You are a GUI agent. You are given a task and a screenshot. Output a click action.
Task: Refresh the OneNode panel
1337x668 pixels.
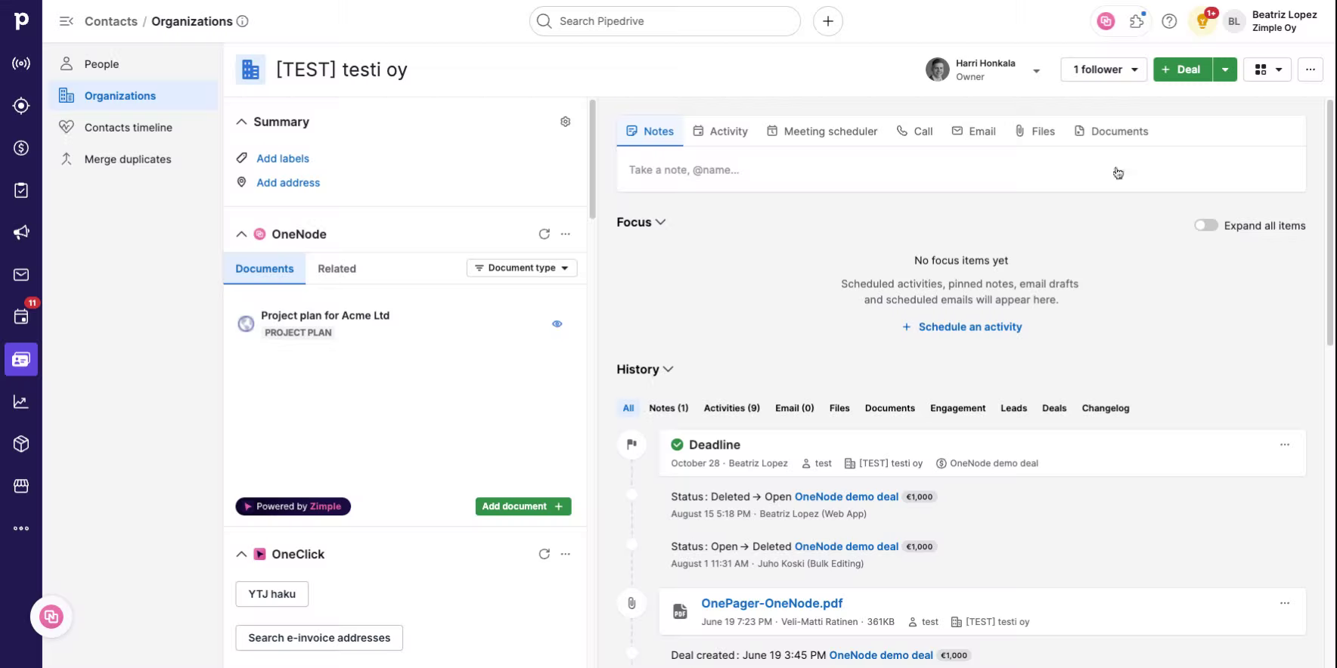tap(544, 234)
